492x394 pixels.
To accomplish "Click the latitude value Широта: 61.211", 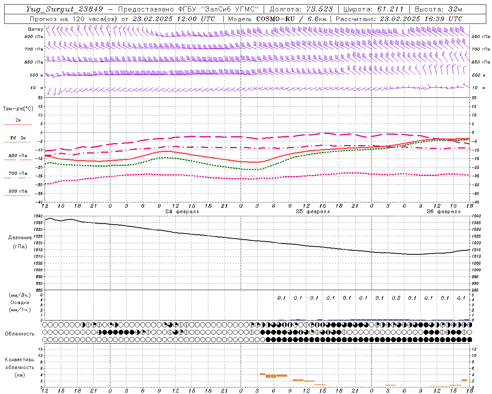I will click(x=373, y=9).
